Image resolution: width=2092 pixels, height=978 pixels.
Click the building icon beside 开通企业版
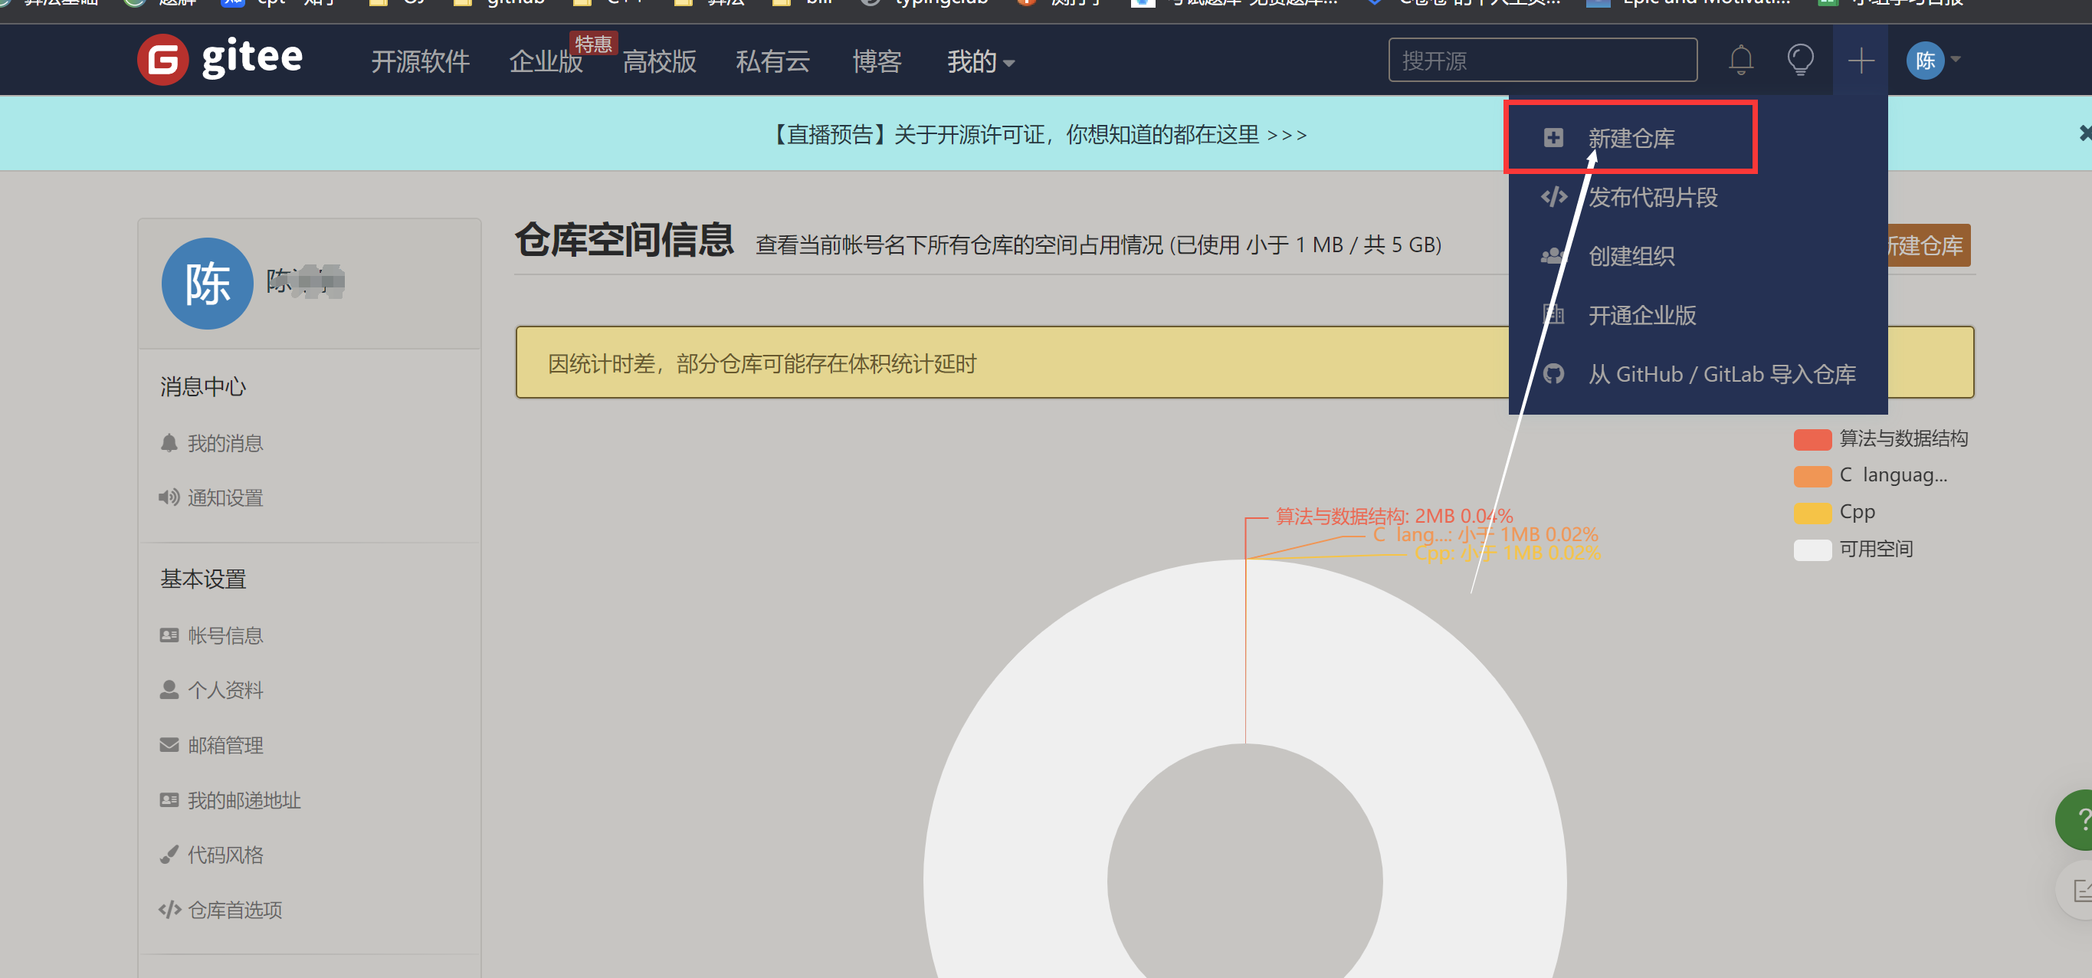1553,314
